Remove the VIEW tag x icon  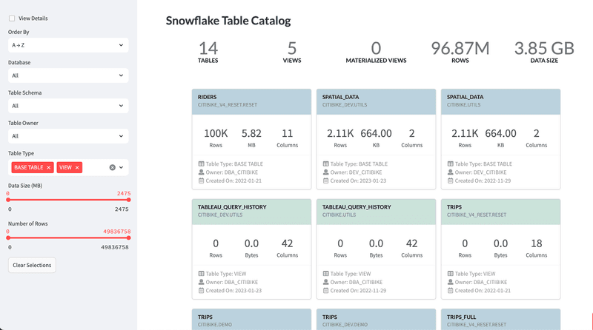(77, 168)
